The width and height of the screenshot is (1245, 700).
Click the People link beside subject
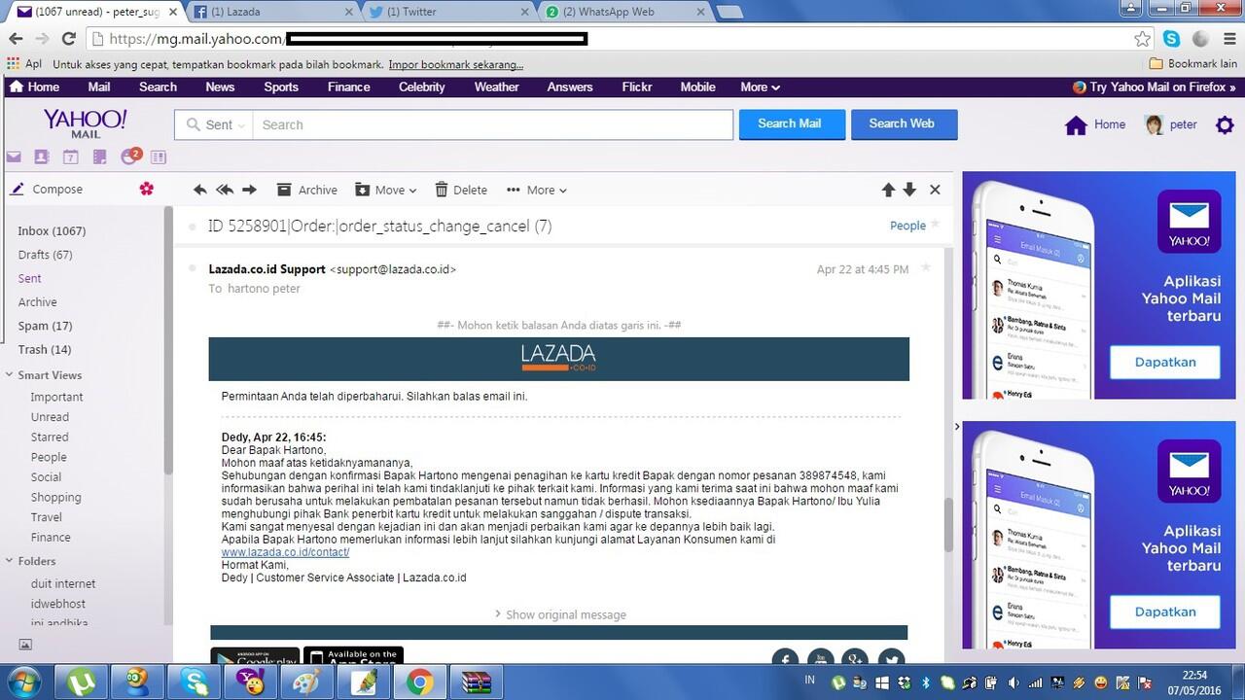point(907,226)
